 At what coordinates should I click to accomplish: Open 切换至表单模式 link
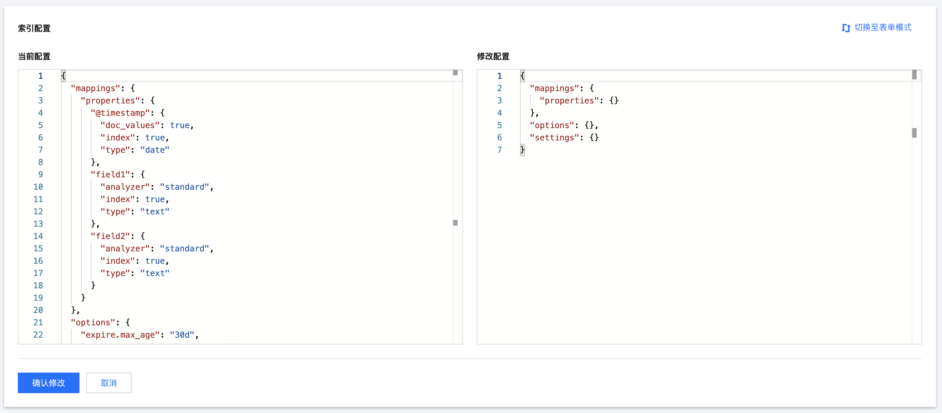coord(882,27)
